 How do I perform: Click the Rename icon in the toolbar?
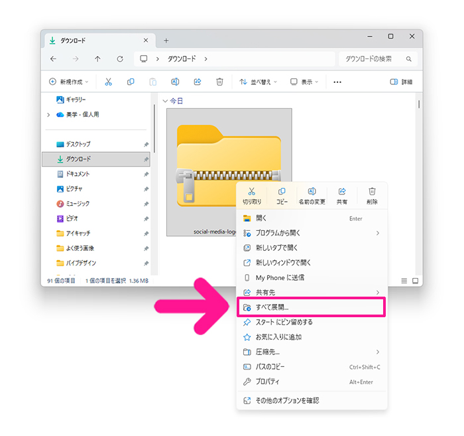coord(175,82)
